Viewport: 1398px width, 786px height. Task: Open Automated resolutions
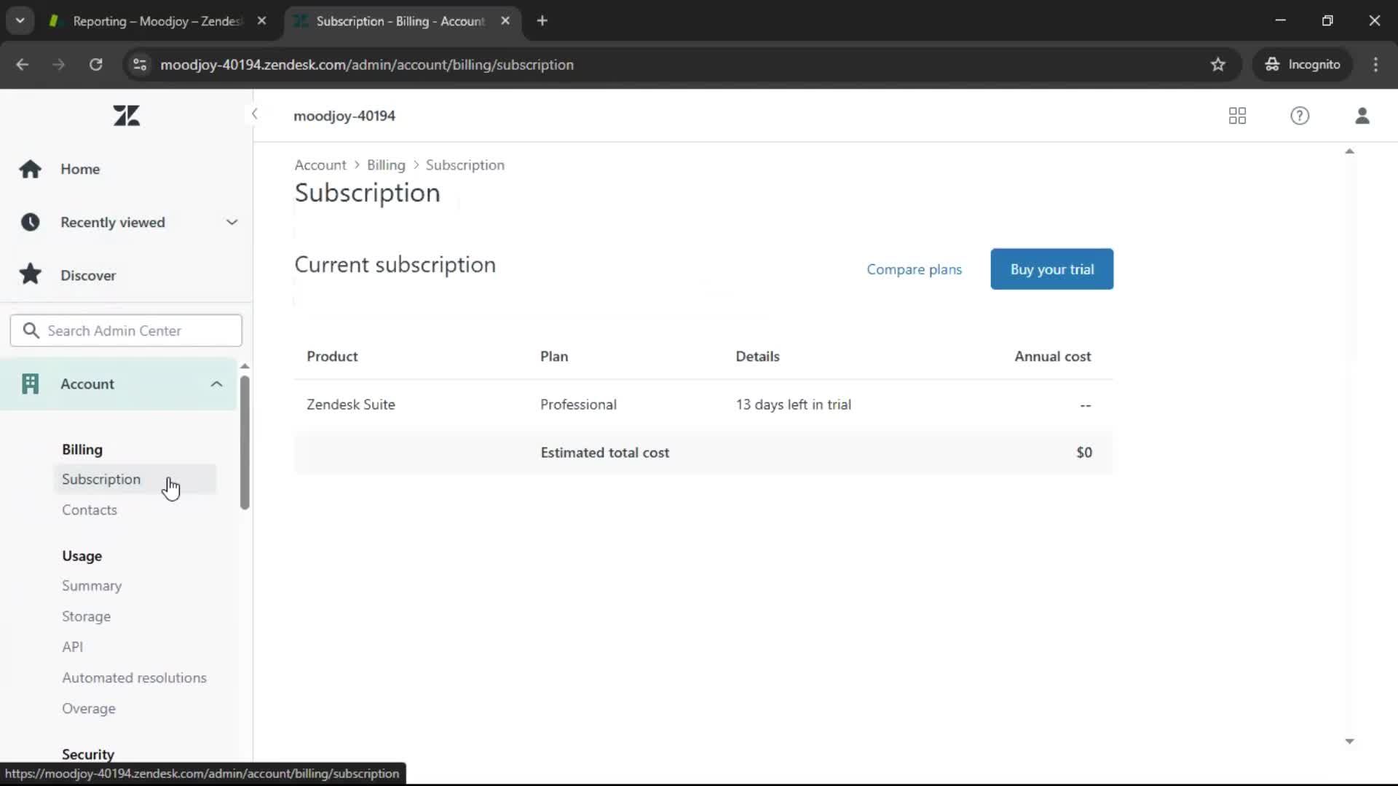[x=134, y=678]
